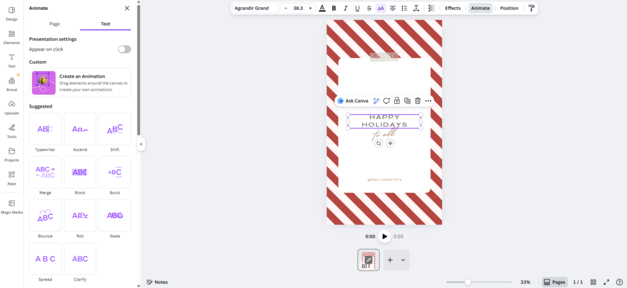Click the text color swatch
Viewport: 627px width, 288px height.
(322, 9)
